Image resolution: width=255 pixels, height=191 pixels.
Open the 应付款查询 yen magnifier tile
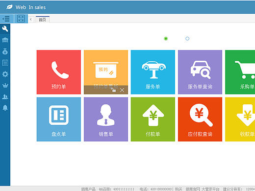pyautogui.click(x=200, y=119)
